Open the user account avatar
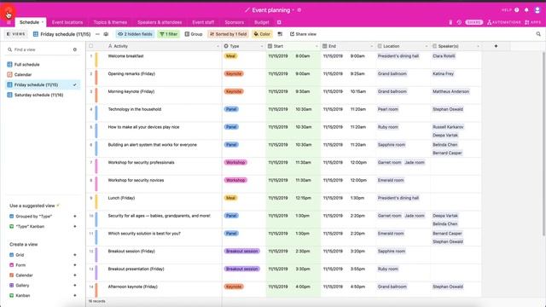 pos(537,10)
